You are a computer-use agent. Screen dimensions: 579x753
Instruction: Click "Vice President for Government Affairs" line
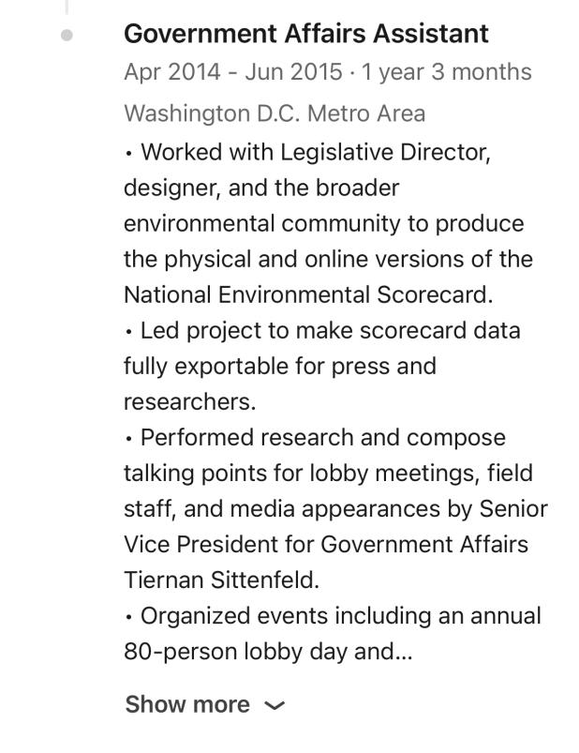[326, 545]
